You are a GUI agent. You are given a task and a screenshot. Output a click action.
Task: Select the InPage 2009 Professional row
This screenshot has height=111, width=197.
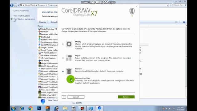click(48, 63)
